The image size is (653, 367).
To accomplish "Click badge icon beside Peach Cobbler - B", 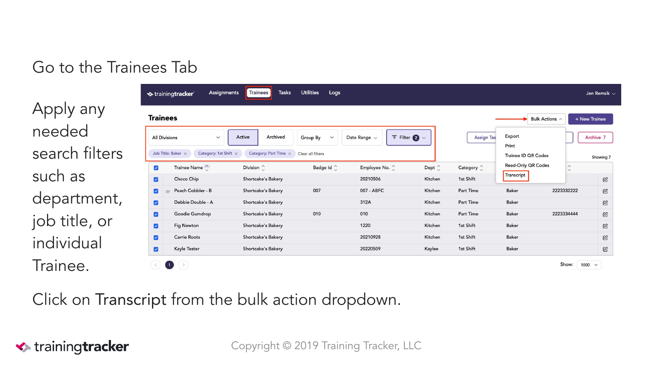I will tap(168, 191).
